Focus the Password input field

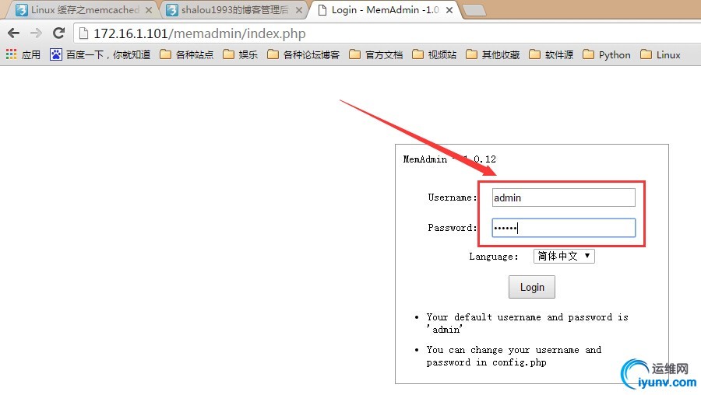(x=563, y=228)
